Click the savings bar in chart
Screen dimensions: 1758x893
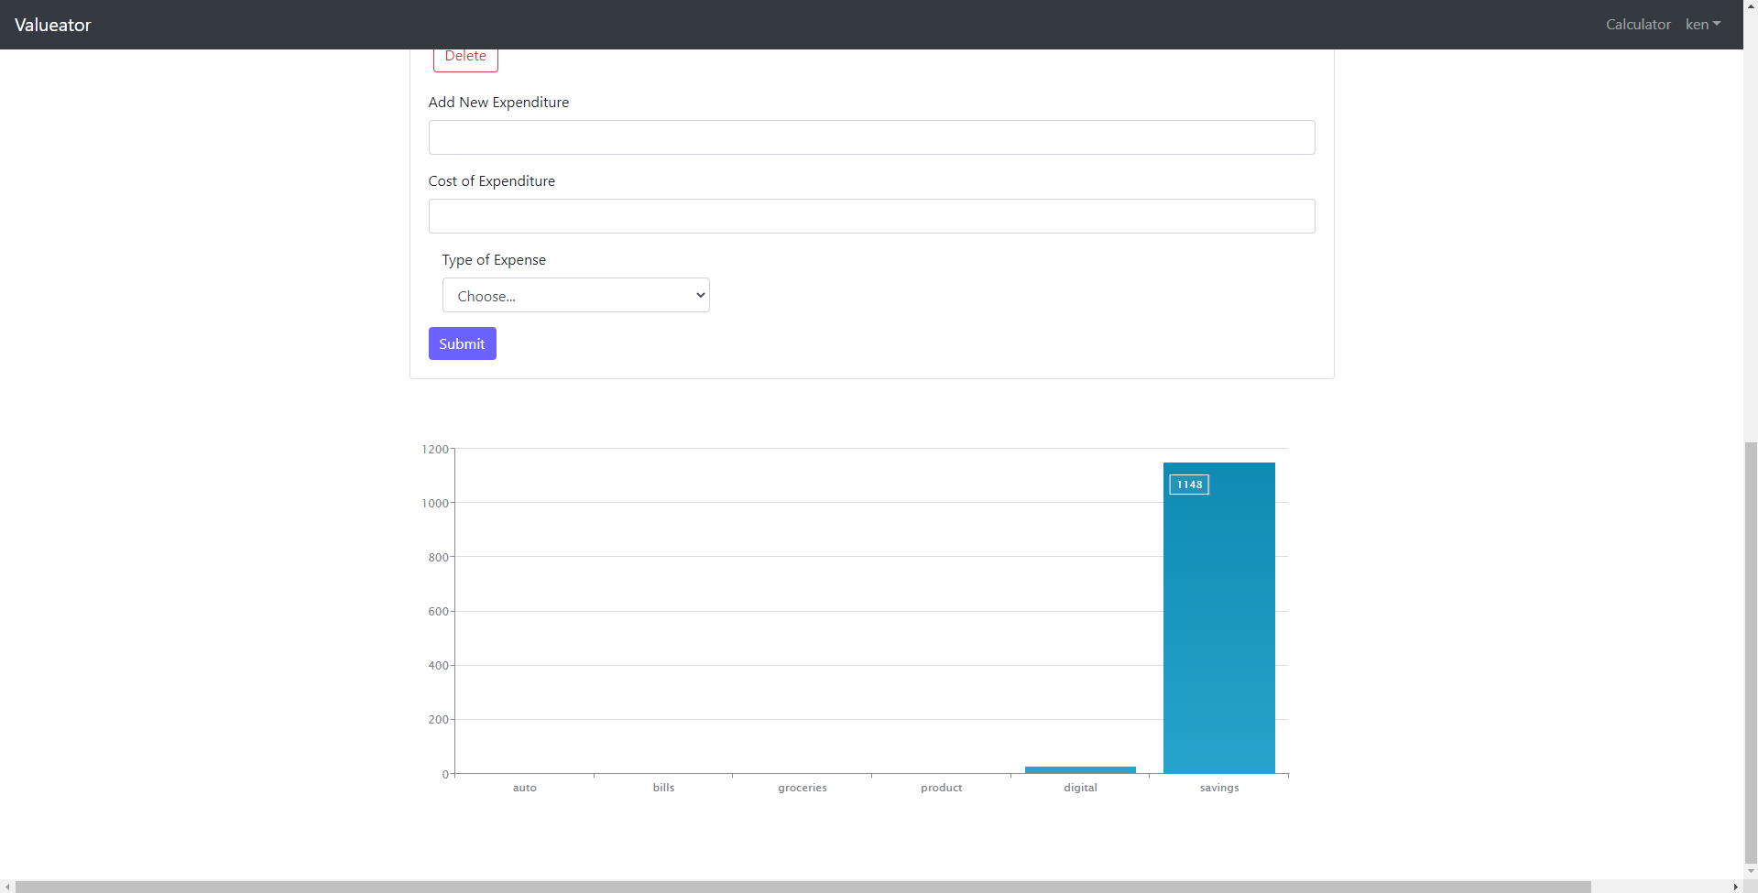point(1218,618)
